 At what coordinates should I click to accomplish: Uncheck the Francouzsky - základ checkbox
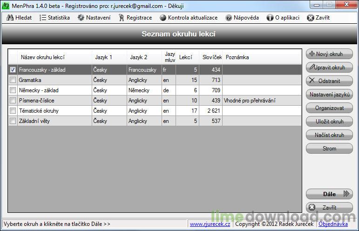(x=13, y=69)
